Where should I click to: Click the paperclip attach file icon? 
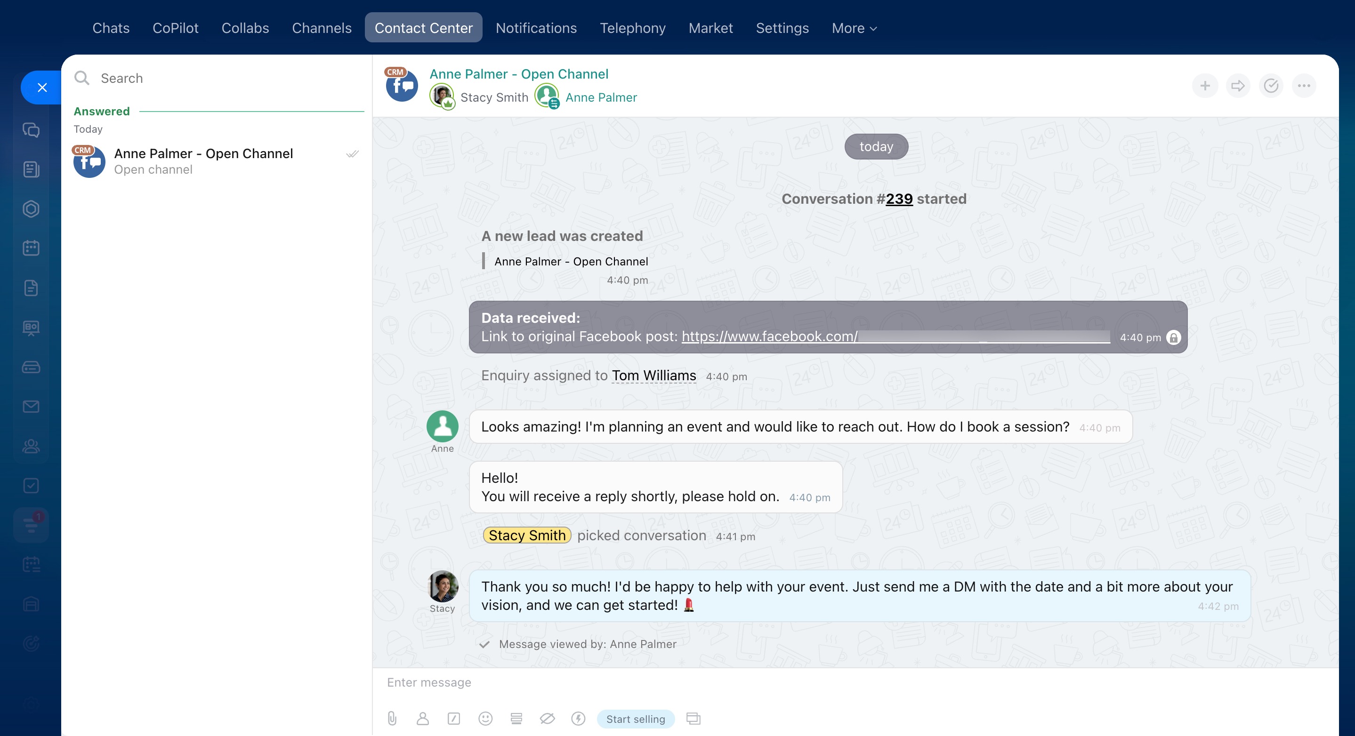click(x=392, y=719)
